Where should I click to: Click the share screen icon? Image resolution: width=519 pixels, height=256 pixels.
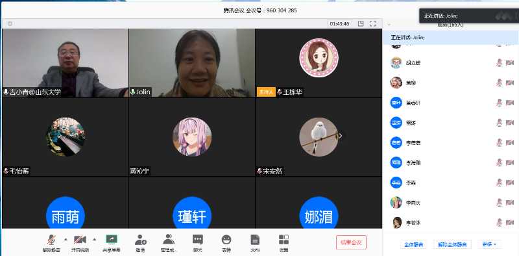tap(111, 240)
